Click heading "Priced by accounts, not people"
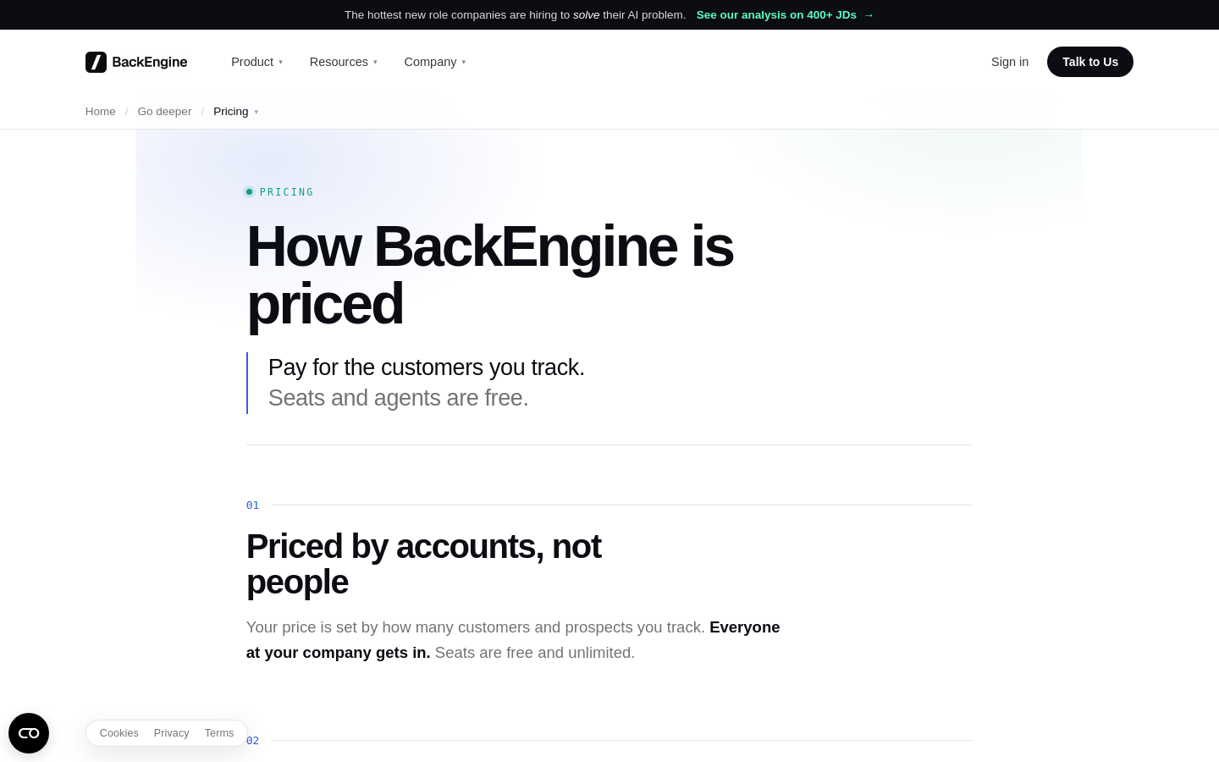This screenshot has width=1219, height=762. click(423, 565)
